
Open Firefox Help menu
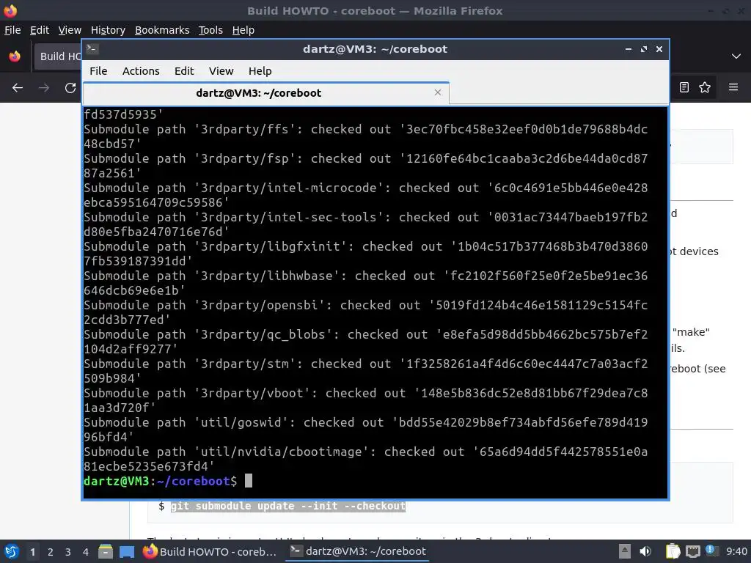click(243, 30)
